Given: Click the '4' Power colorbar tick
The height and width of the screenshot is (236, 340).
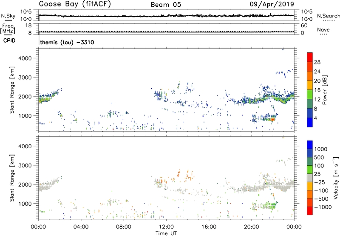Looking at the screenshot, I should click(x=316, y=118).
